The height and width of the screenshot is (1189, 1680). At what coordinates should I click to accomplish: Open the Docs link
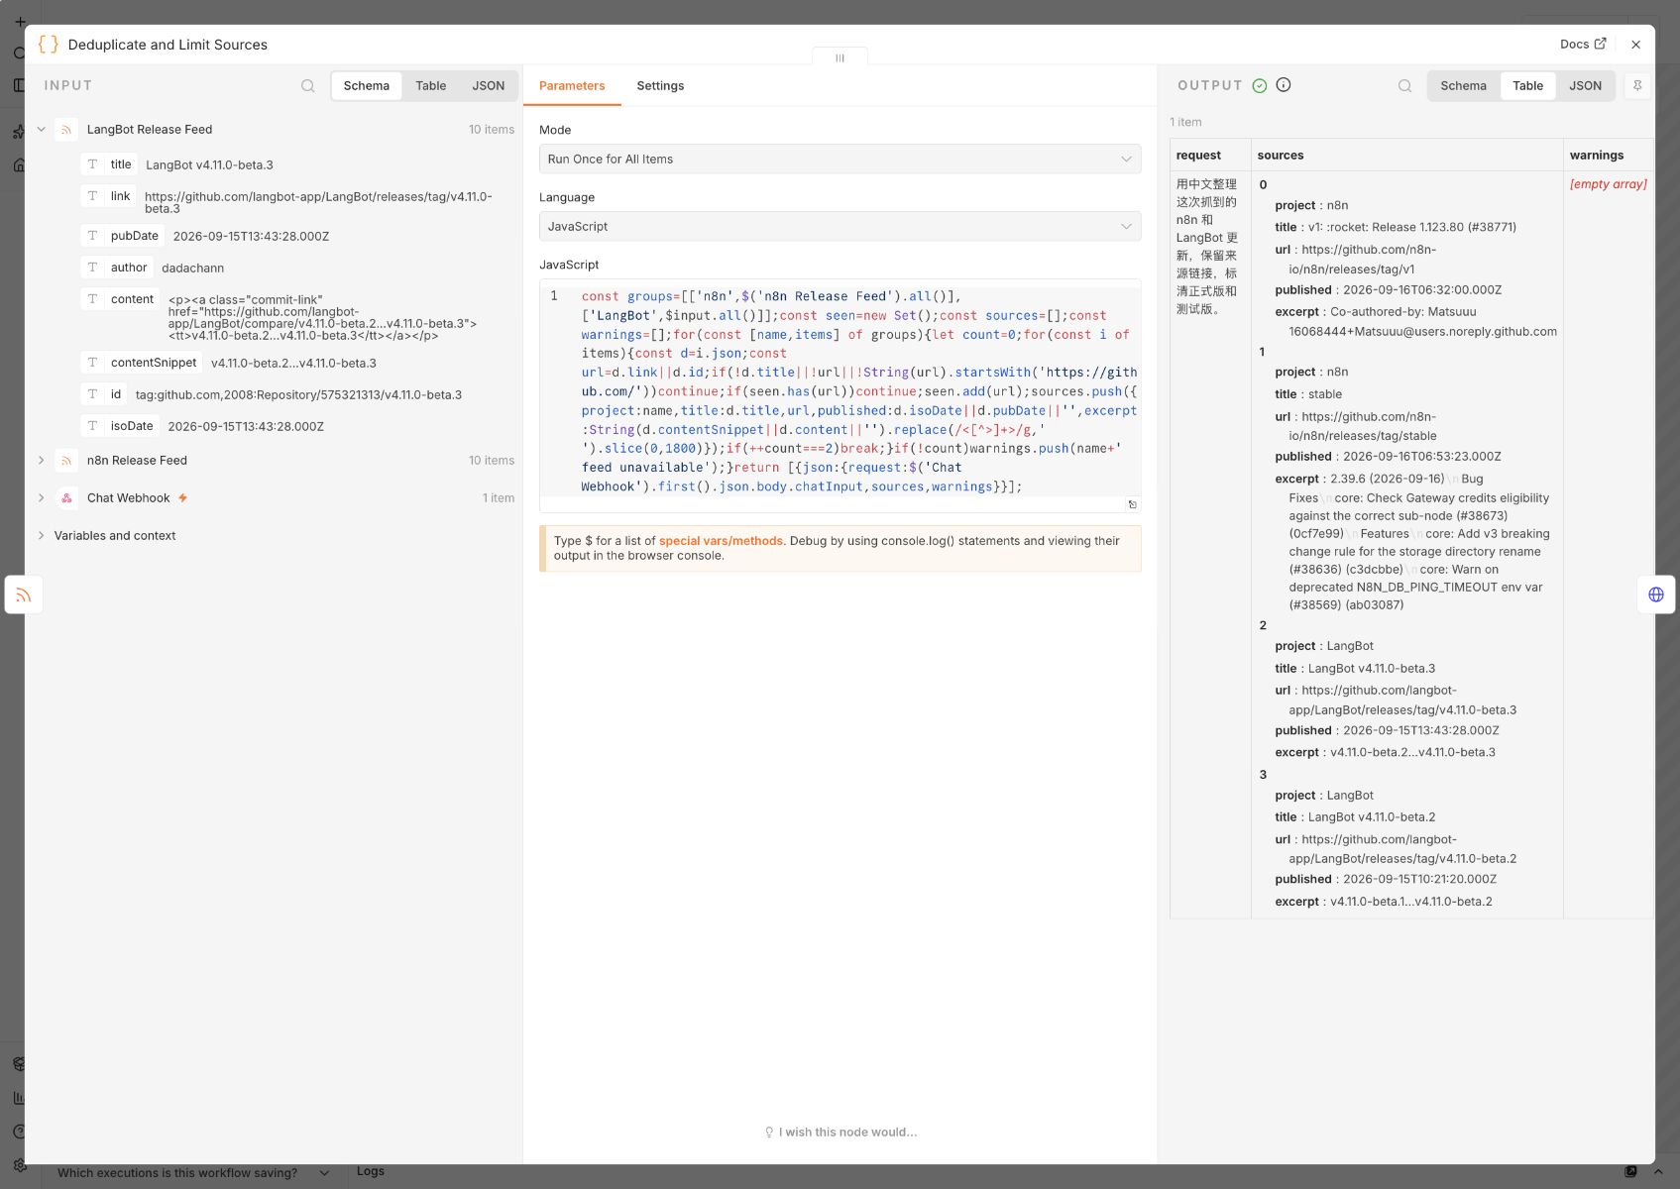pyautogui.click(x=1583, y=45)
